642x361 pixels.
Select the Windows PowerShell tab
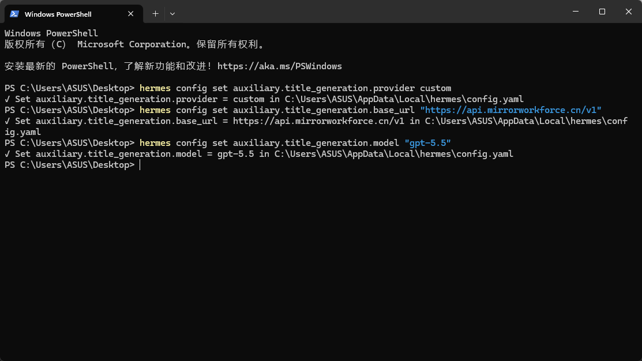[x=74, y=14]
